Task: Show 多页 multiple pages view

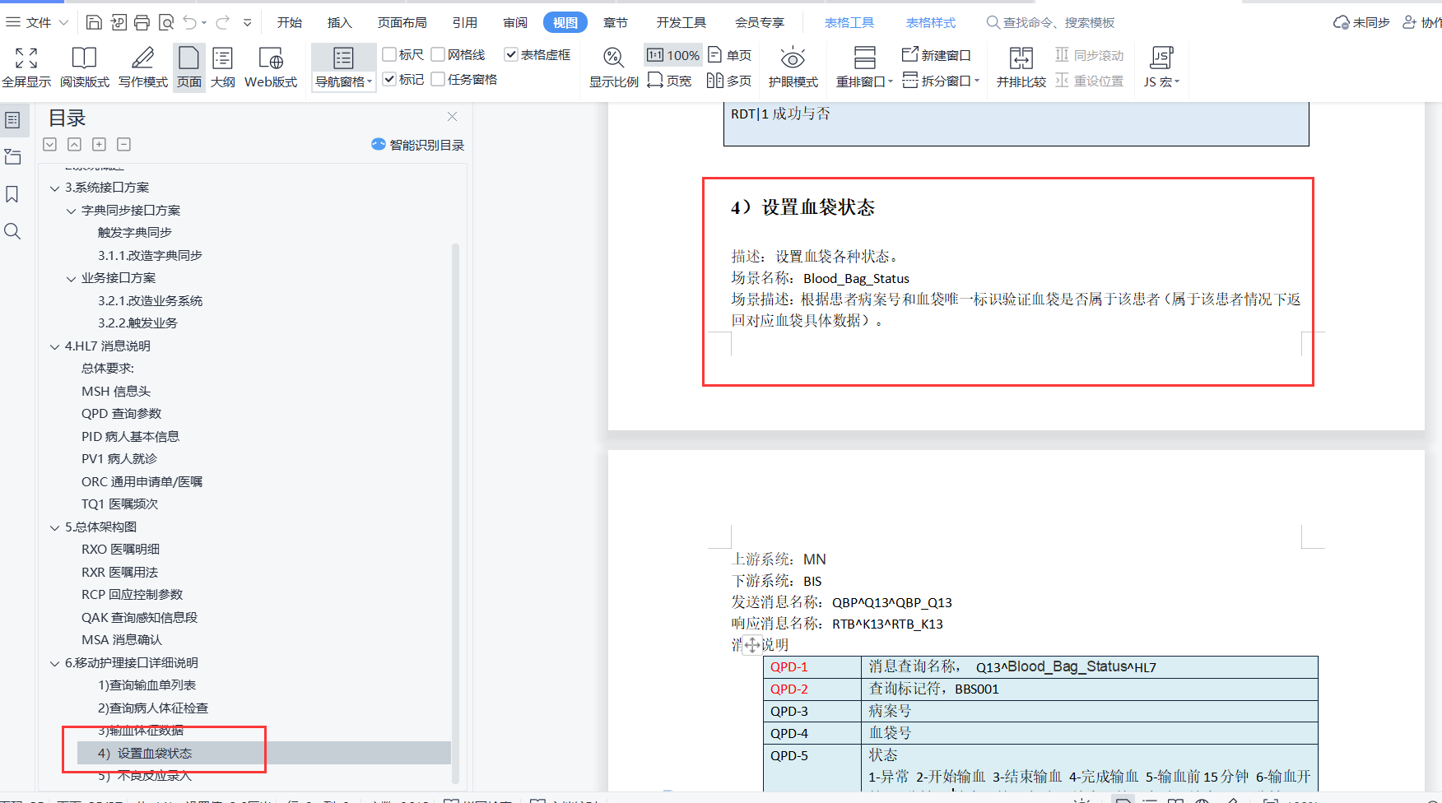Action: [x=729, y=80]
